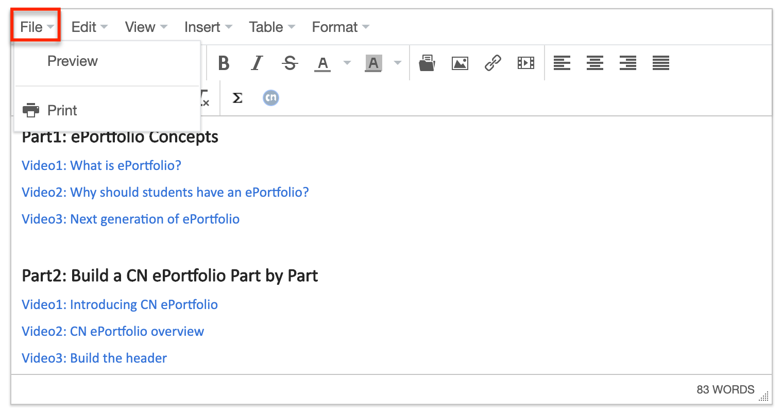Grab the editor resize handle
Image resolution: width=782 pixels, height=411 pixels.
click(764, 396)
